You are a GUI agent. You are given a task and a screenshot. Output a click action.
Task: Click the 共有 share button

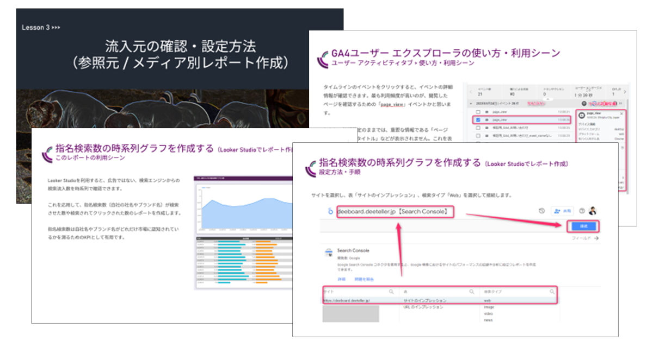[562, 211]
